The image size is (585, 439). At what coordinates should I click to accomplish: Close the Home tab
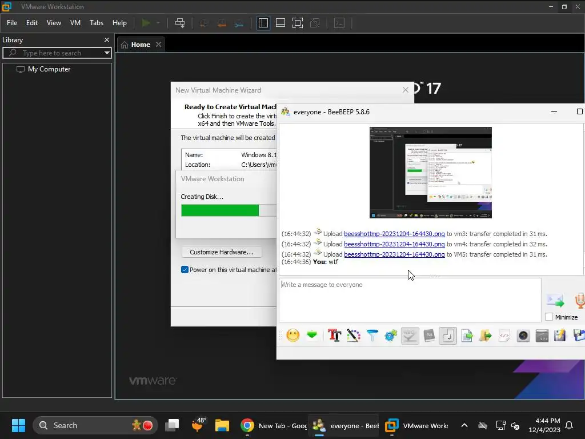pos(159,45)
